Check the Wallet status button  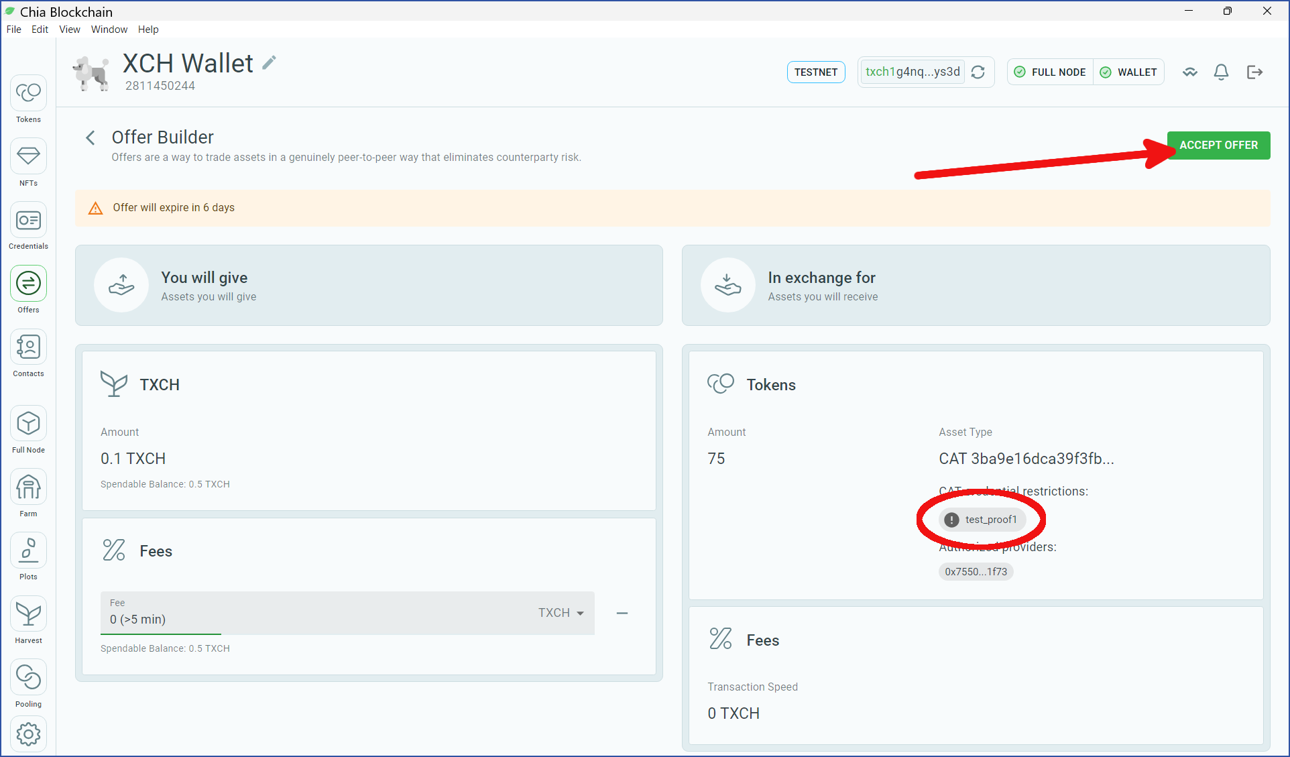(1129, 72)
